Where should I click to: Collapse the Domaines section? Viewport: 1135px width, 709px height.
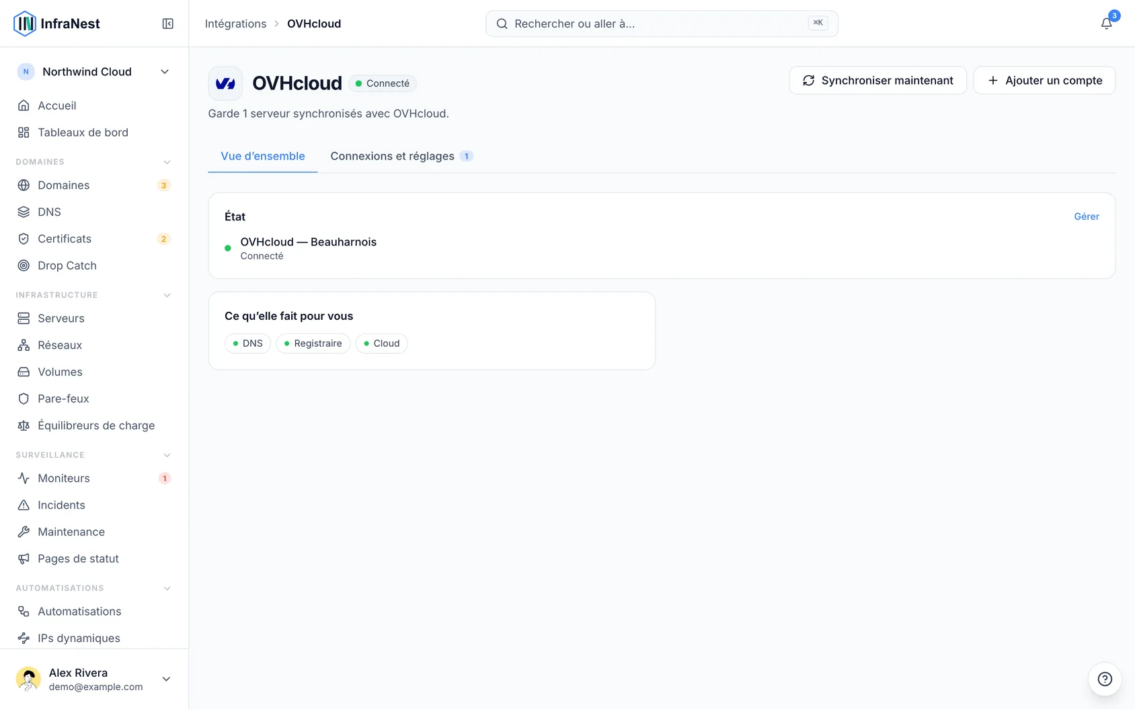[x=167, y=162]
